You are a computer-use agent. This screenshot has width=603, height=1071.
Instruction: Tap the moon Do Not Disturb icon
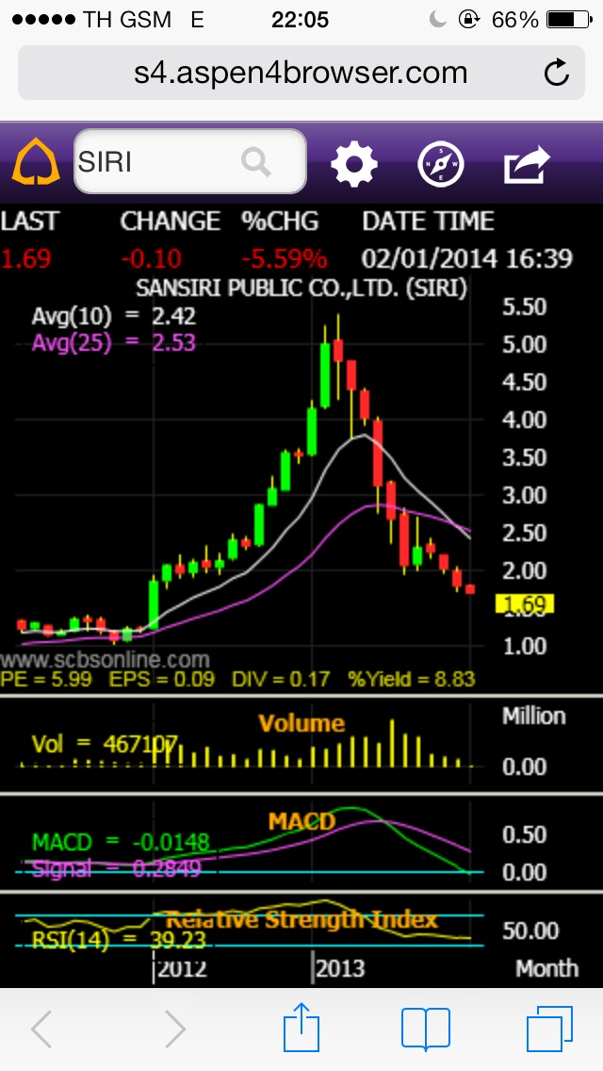click(x=438, y=20)
